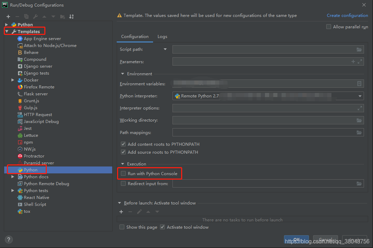
Task: Switch to the Configuration tab
Action: click(x=135, y=37)
